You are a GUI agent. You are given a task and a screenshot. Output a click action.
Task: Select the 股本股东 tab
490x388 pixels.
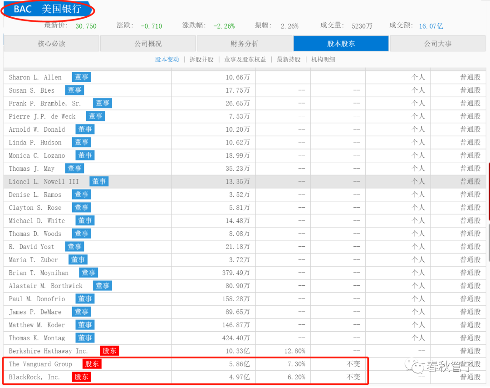click(341, 44)
